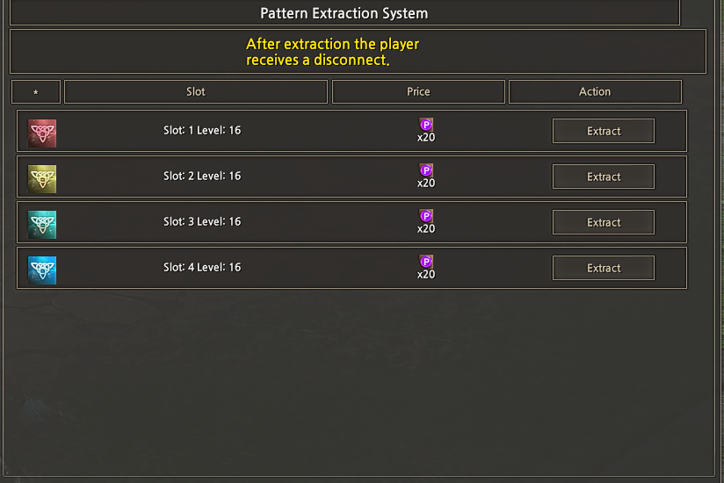Extract the Slot 4 pattern
The height and width of the screenshot is (483, 724).
click(x=604, y=268)
